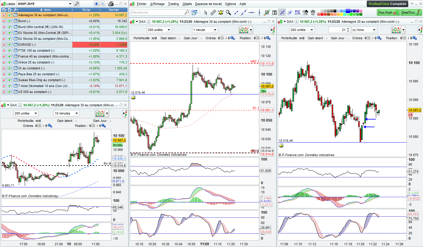The image size is (423, 247).
Task: Activate the magnifier zoom tool
Action: point(228,12)
